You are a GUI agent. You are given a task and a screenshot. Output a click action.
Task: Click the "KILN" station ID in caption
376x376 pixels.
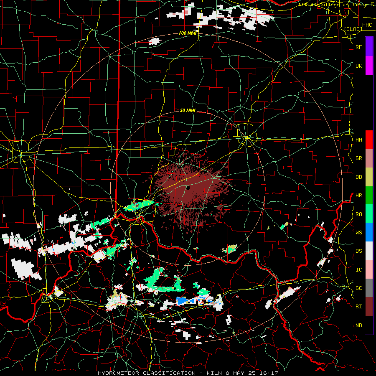click(x=214, y=373)
